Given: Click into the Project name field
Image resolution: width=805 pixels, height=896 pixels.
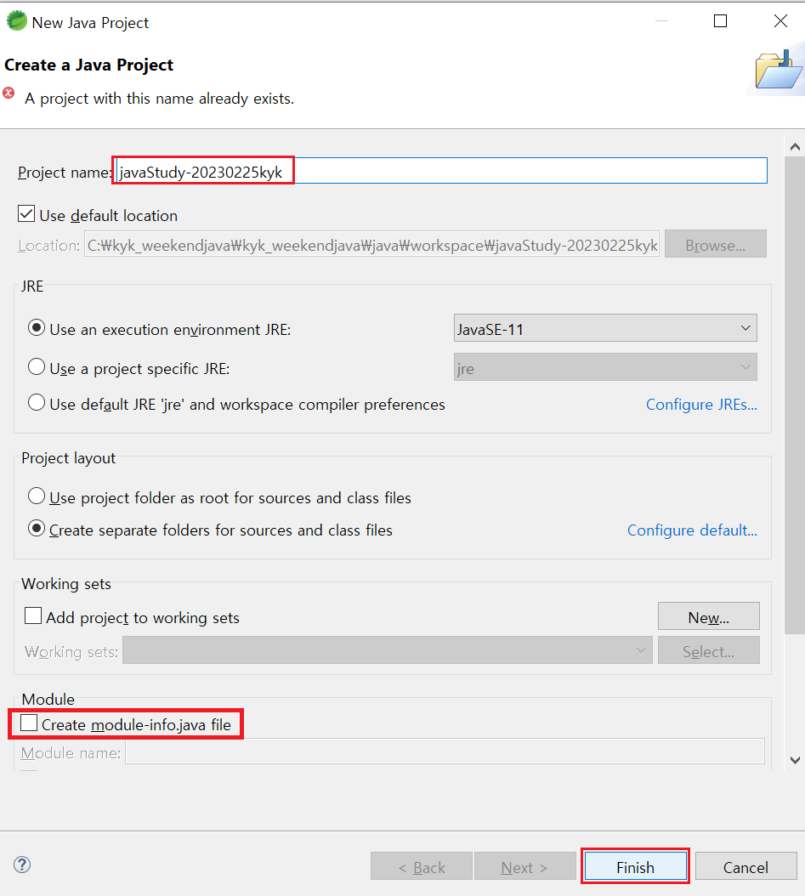Looking at the screenshot, I should 440,171.
